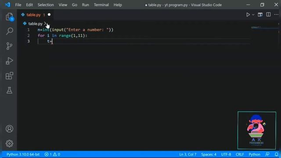Close the unsaved table.py tab dot
The width and height of the screenshot is (281, 158).
(49, 14)
